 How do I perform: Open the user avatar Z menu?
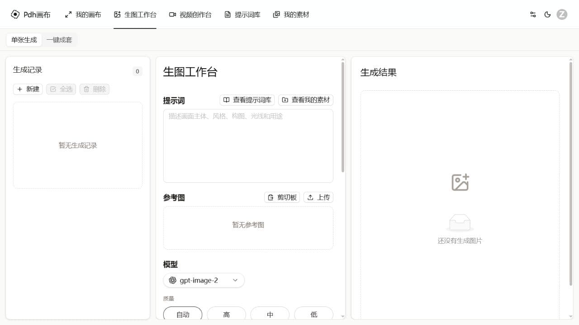tap(562, 14)
